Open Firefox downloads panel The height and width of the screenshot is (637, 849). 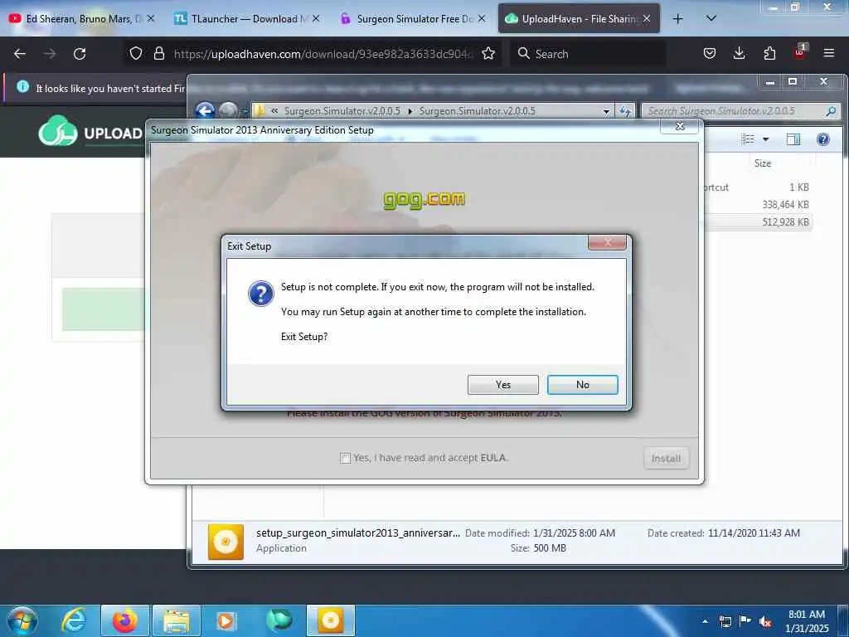[x=739, y=53]
